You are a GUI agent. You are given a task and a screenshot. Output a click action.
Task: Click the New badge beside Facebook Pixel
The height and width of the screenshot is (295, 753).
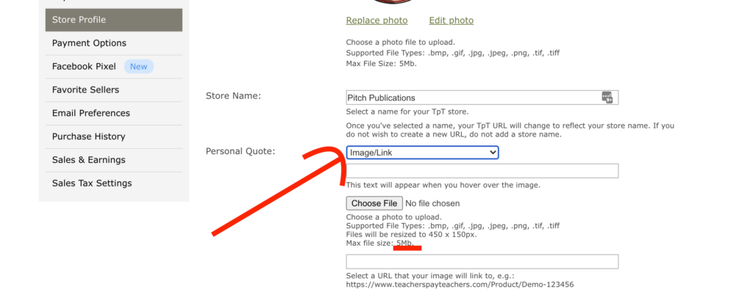(139, 67)
